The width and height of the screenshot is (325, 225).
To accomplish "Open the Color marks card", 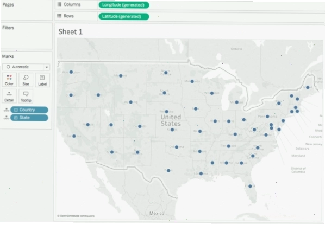I will 9,80.
